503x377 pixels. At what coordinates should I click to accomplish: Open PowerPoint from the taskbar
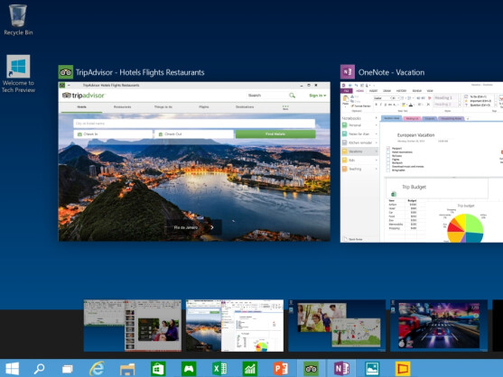(x=281, y=369)
